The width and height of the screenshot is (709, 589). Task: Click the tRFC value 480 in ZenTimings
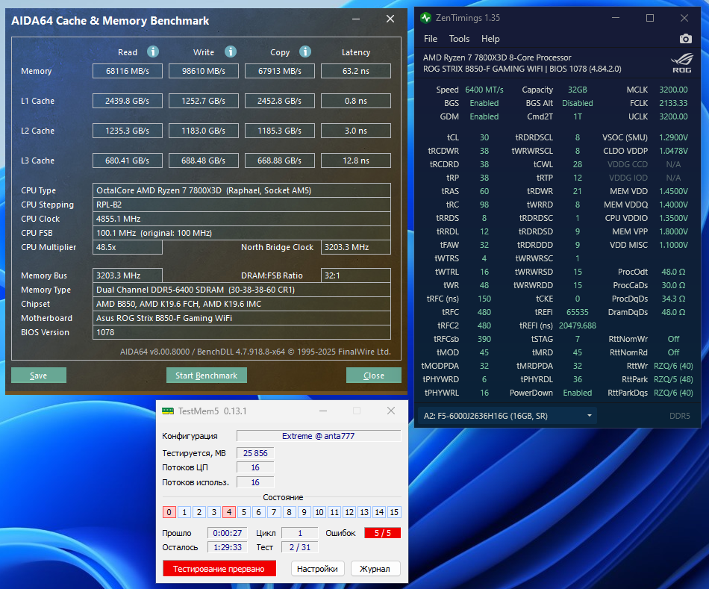point(484,312)
